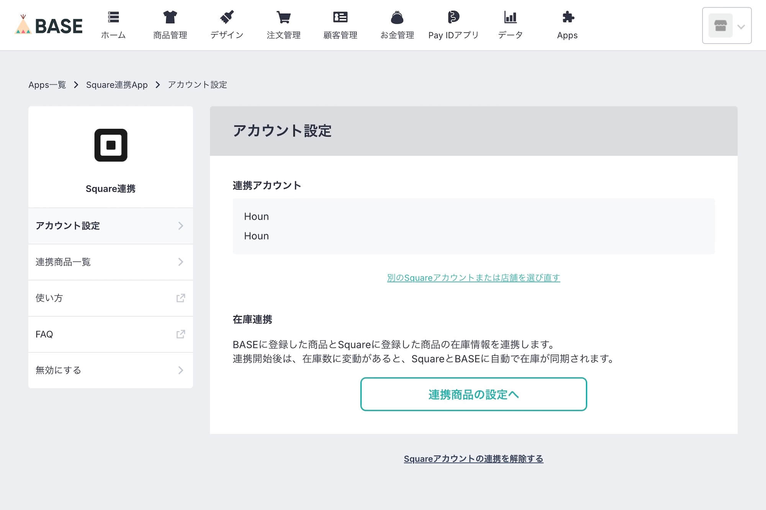Open the デザイン paintbrush icon
This screenshot has width=766, height=510.
(227, 17)
